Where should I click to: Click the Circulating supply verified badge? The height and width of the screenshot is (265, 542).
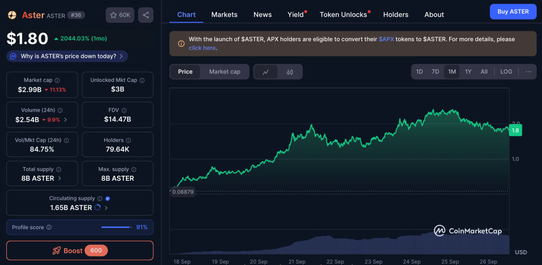(x=108, y=199)
